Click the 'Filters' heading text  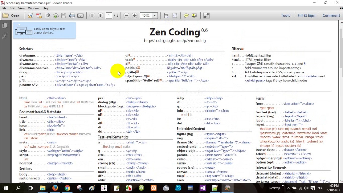[x=236, y=49]
